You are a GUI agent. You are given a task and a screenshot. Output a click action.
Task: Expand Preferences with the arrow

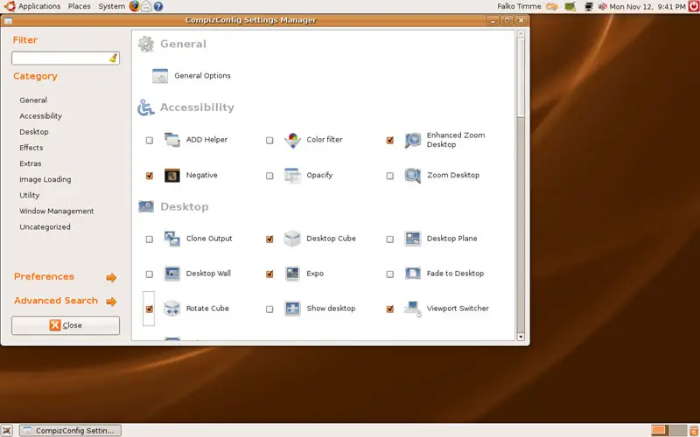111,278
